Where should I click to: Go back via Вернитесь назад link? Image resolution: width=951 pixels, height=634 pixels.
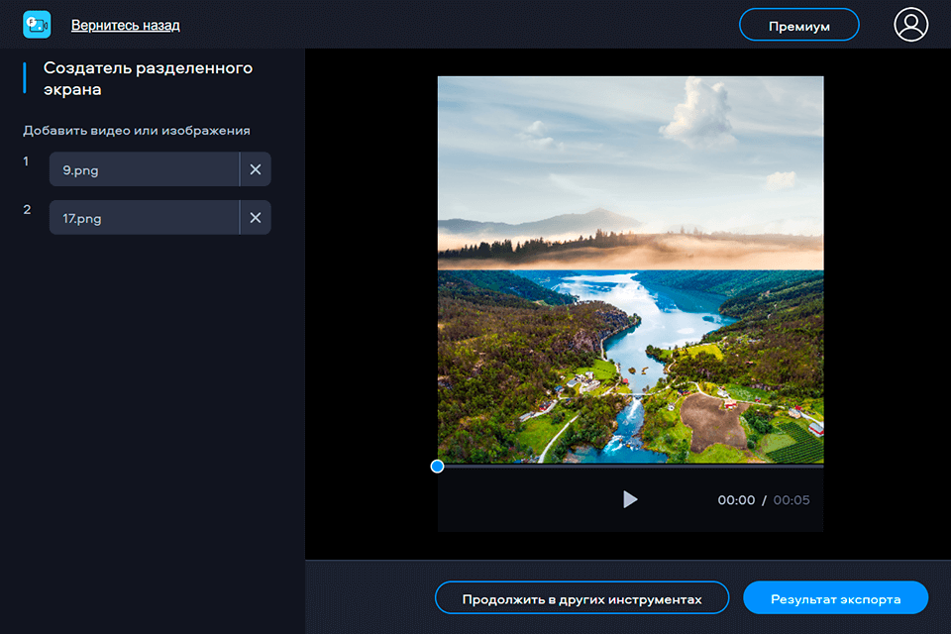pos(126,25)
